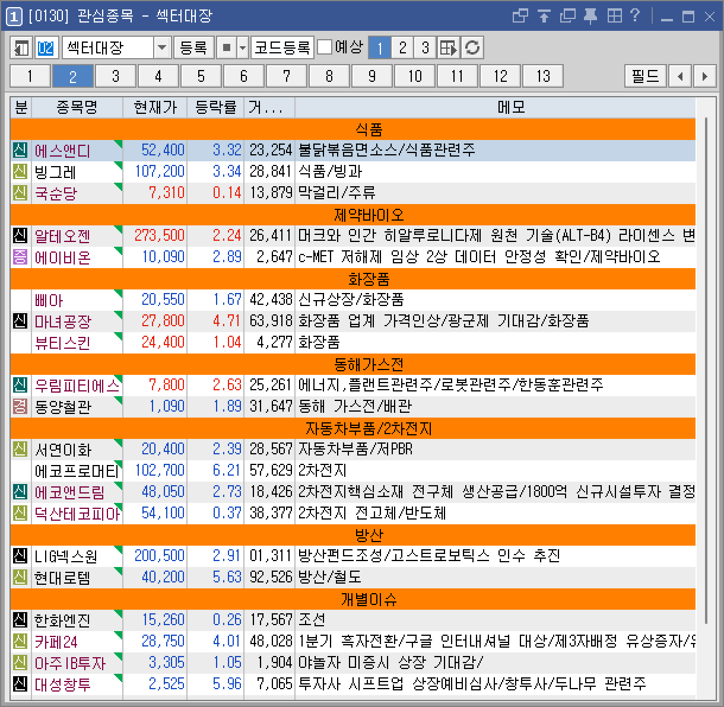Click the blue 02 group number box
The height and width of the screenshot is (707, 724).
[x=46, y=48]
